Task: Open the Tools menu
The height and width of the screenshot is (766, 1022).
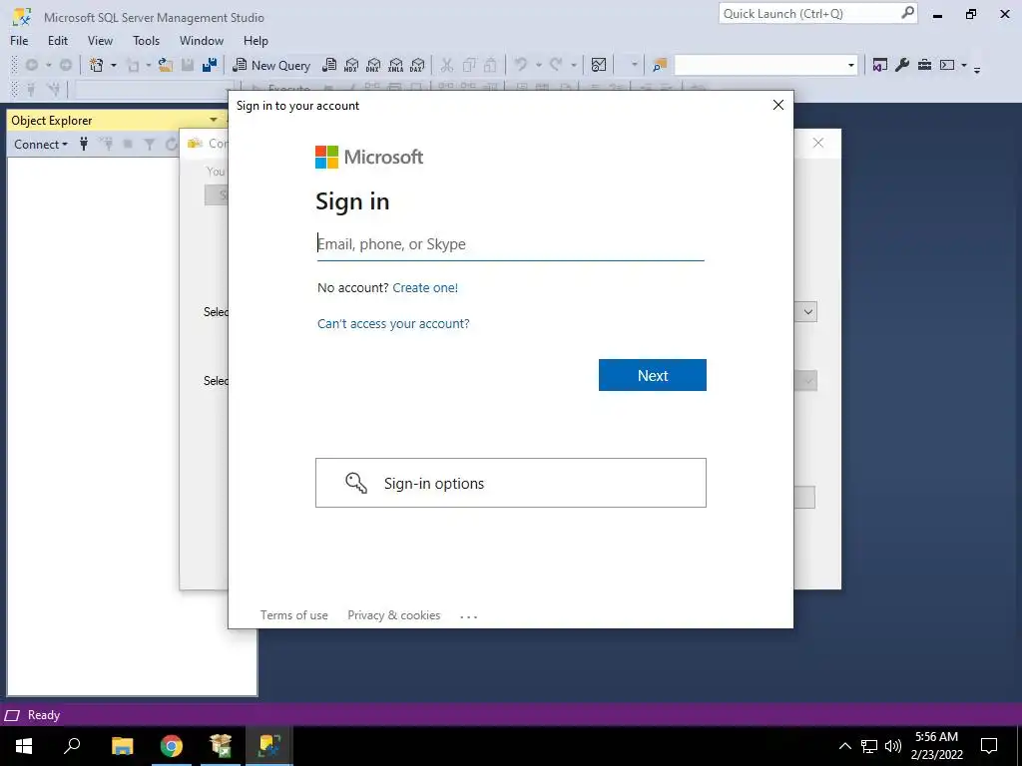Action: 146,40
